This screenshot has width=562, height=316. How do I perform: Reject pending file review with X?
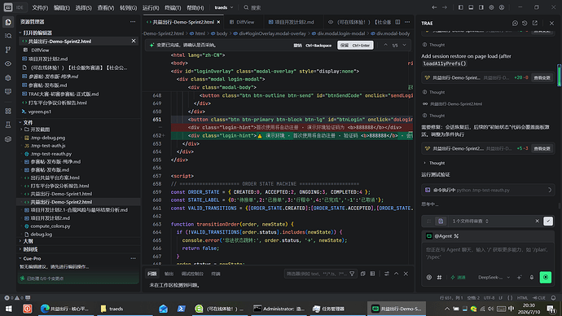(x=537, y=221)
